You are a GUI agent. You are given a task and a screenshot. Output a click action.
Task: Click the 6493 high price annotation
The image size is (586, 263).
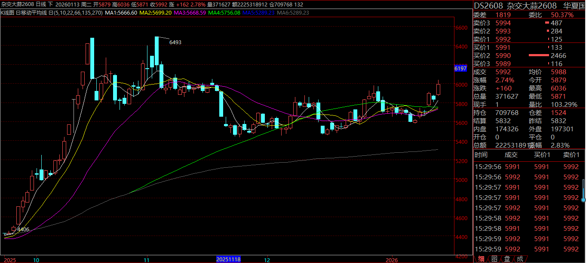pyautogui.click(x=175, y=42)
